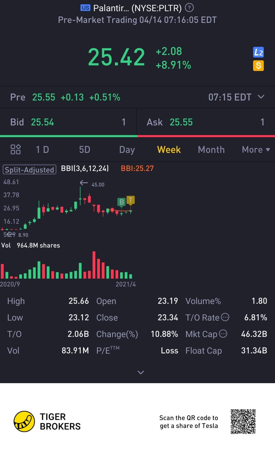The image size is (275, 460).
Task: Tap the Ask 25.55 quote box
Action: (206, 122)
